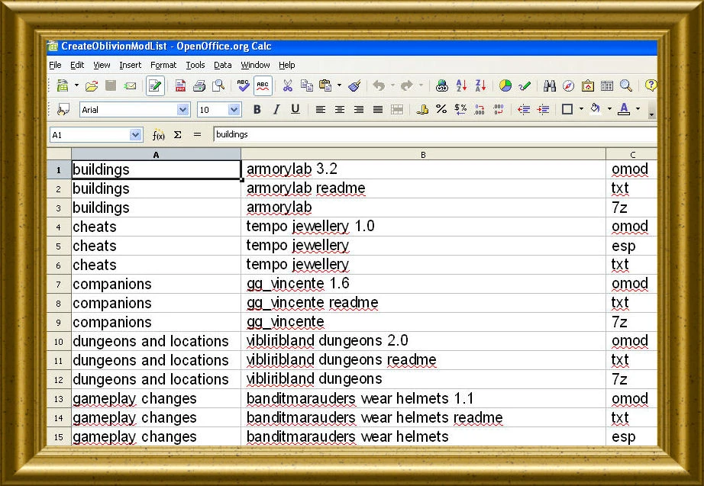This screenshot has height=486, width=704.
Task: Create a new document with the New icon
Action: 63,85
